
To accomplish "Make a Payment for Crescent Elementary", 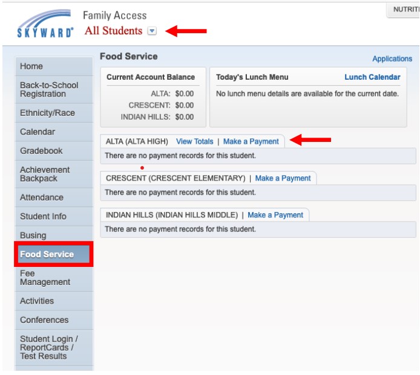I will point(283,178).
